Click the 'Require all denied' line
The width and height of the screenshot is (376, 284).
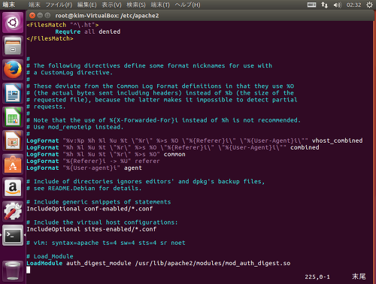pyautogui.click(x=88, y=32)
